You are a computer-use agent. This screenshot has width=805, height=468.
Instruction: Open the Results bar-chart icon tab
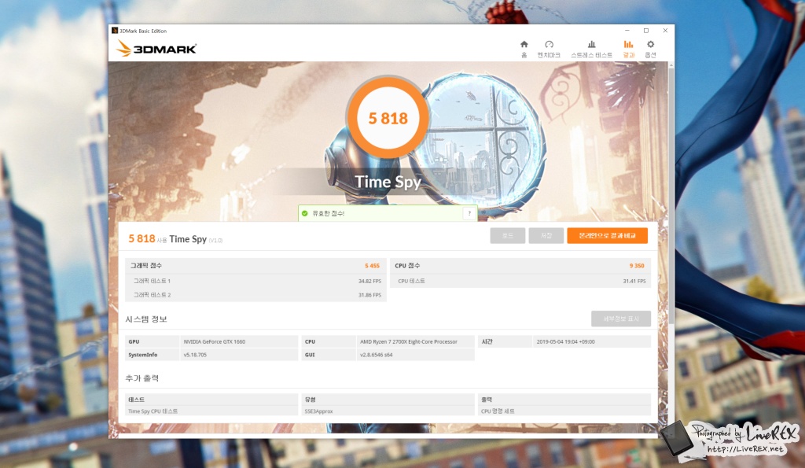(628, 45)
